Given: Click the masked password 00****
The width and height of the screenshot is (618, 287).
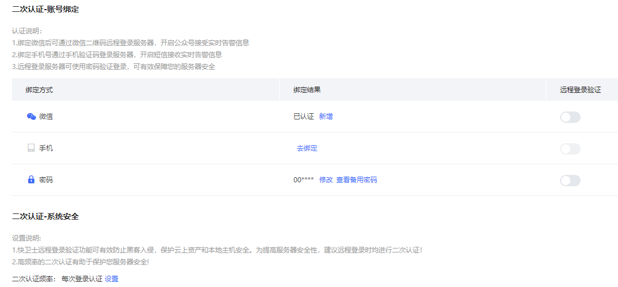Looking at the screenshot, I should tap(304, 180).
